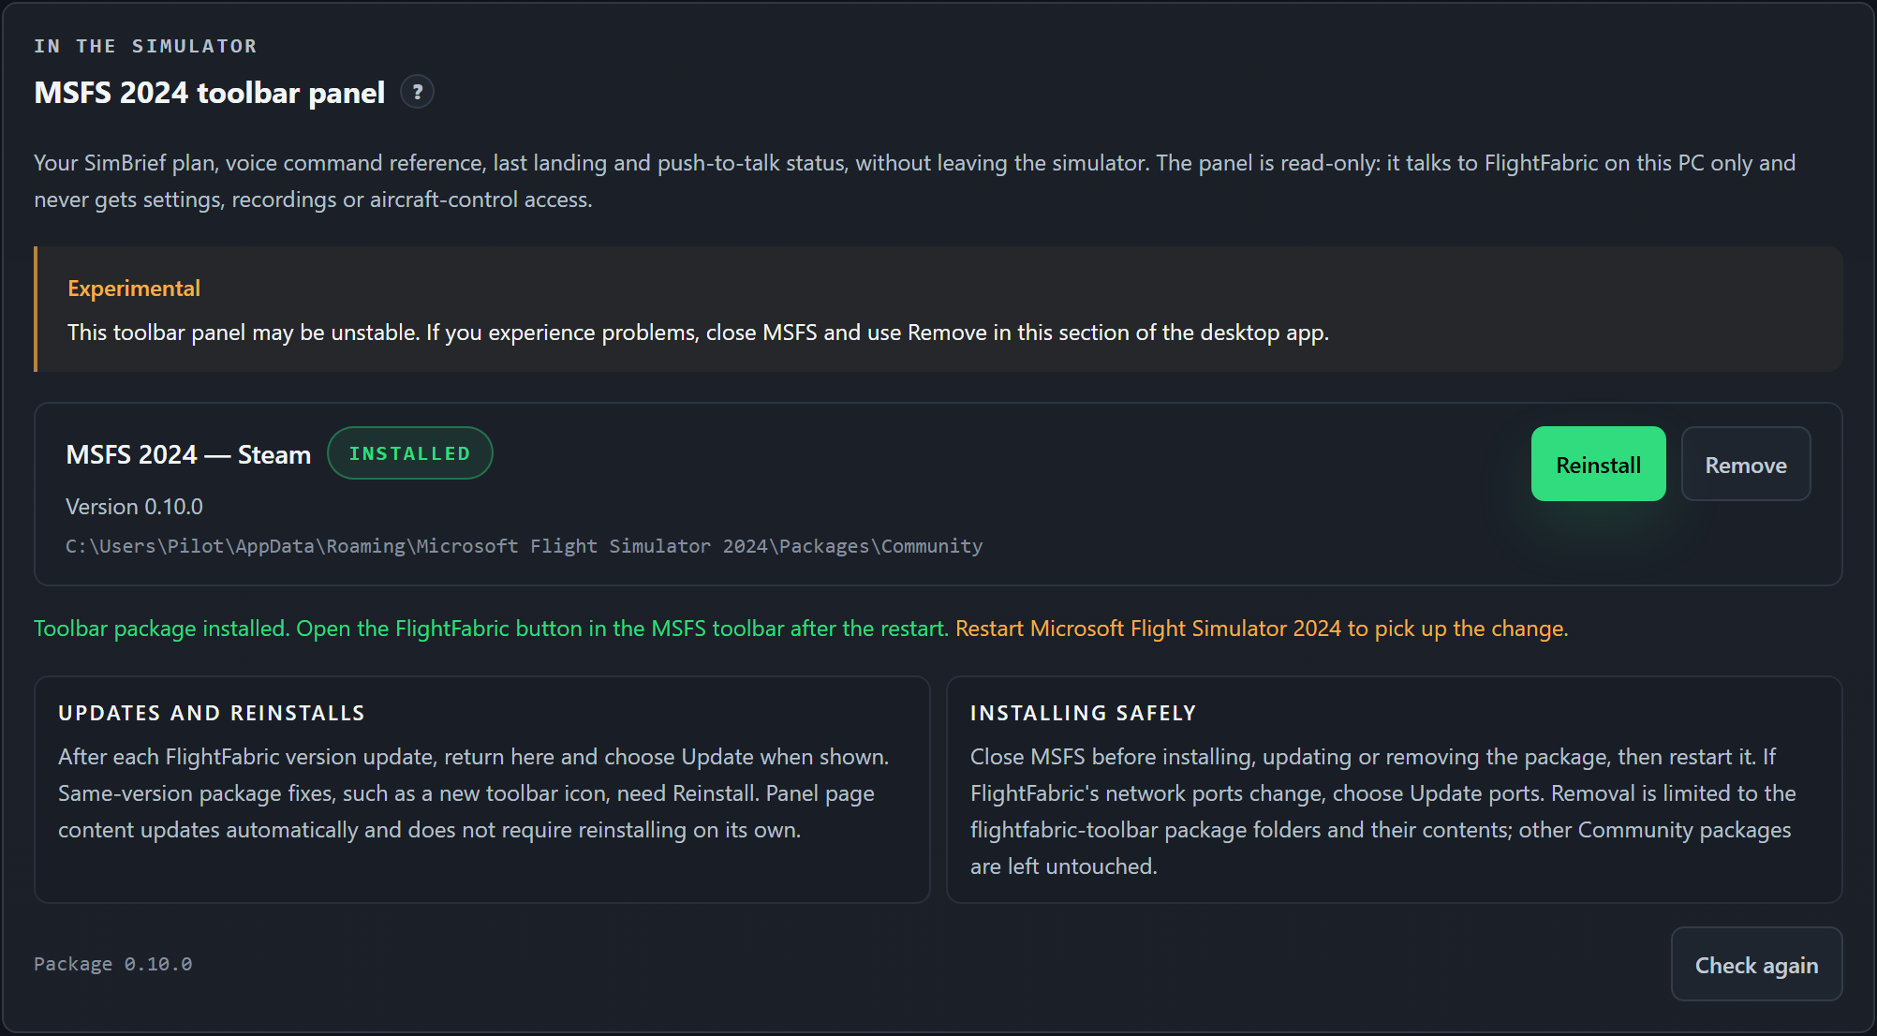Screen dimensions: 1877x1036
Task: Click the green "Toolbar package installed" status message
Action: point(492,629)
